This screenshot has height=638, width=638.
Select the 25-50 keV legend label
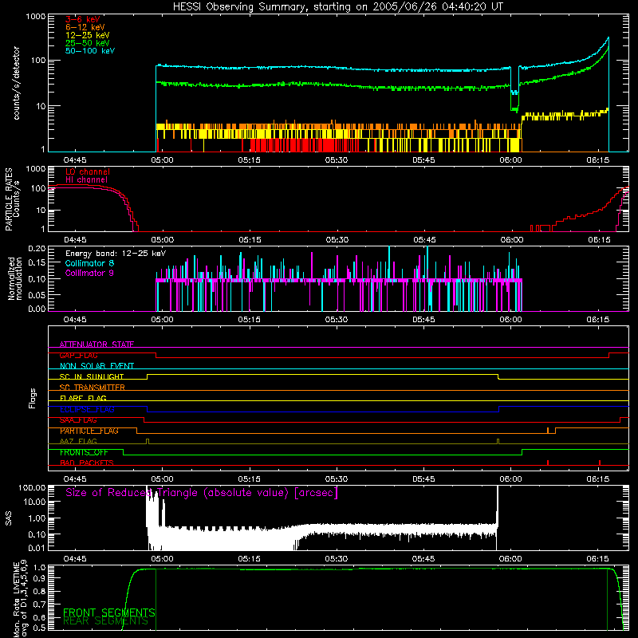click(x=88, y=43)
